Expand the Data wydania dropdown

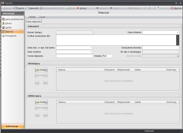coord(91,52)
